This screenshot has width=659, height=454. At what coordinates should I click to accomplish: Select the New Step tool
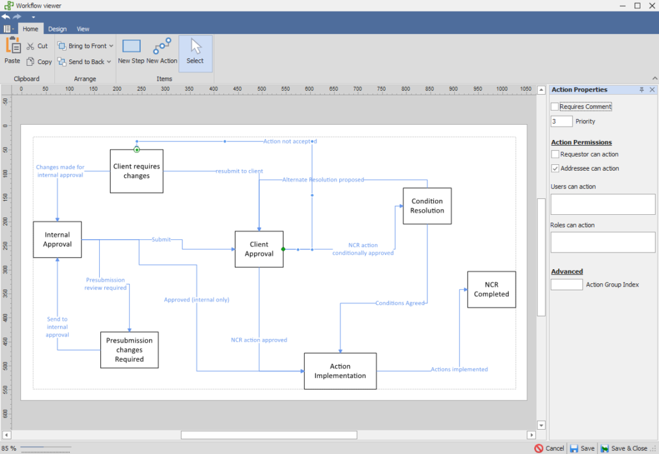click(131, 51)
